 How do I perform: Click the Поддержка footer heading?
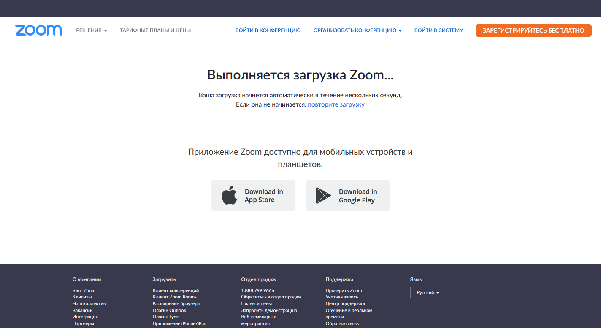[x=339, y=279]
